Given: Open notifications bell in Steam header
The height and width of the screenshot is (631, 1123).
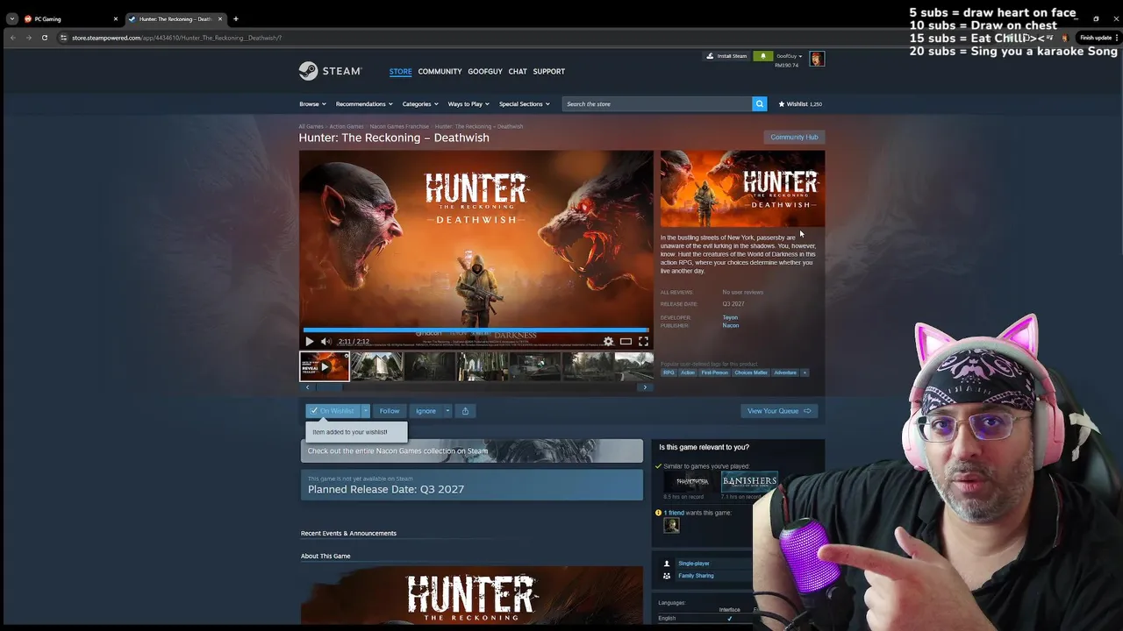Looking at the screenshot, I should point(762,56).
